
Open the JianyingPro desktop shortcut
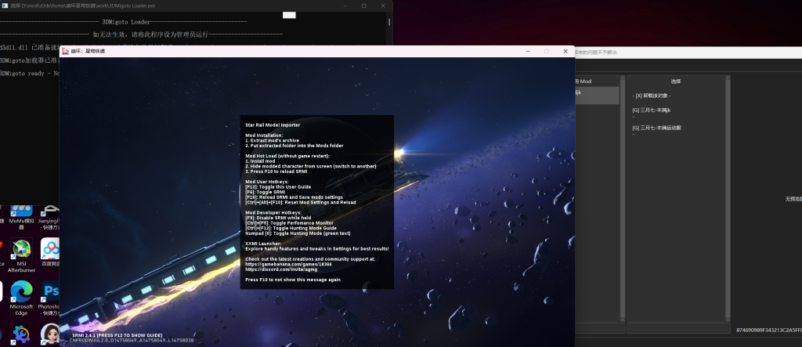pyautogui.click(x=49, y=218)
